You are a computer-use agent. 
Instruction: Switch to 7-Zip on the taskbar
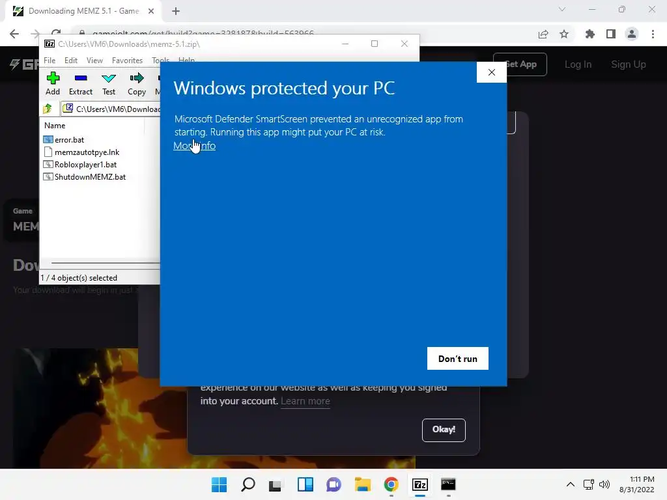click(420, 484)
